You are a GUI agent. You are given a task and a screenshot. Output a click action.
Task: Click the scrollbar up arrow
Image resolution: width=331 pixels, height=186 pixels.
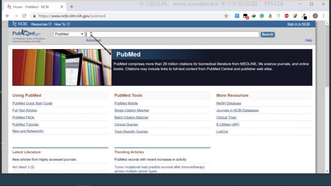tap(327, 23)
